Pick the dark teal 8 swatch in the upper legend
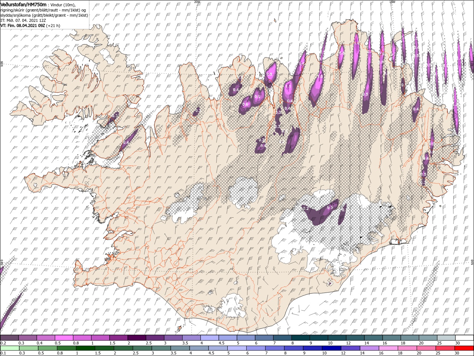474x356 pixels. click(301, 338)
